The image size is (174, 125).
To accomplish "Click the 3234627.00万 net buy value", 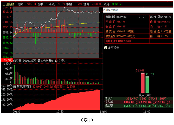I will click(x=41, y=87).
